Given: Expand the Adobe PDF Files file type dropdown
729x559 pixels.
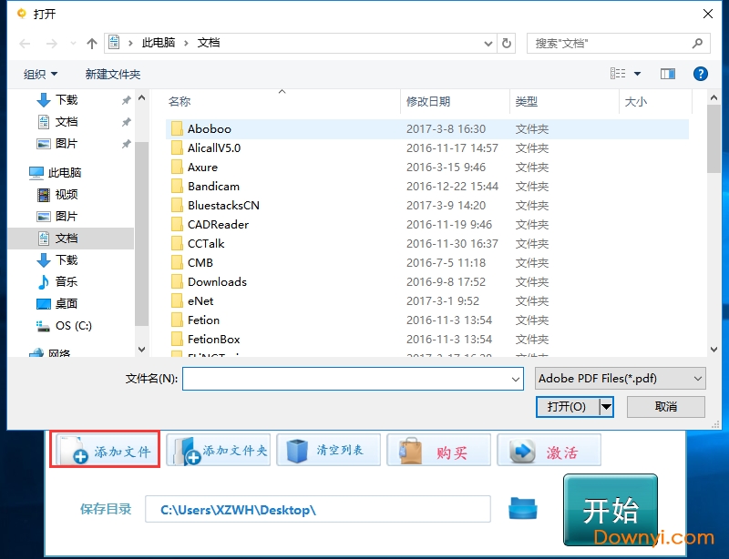Looking at the screenshot, I should [x=698, y=378].
